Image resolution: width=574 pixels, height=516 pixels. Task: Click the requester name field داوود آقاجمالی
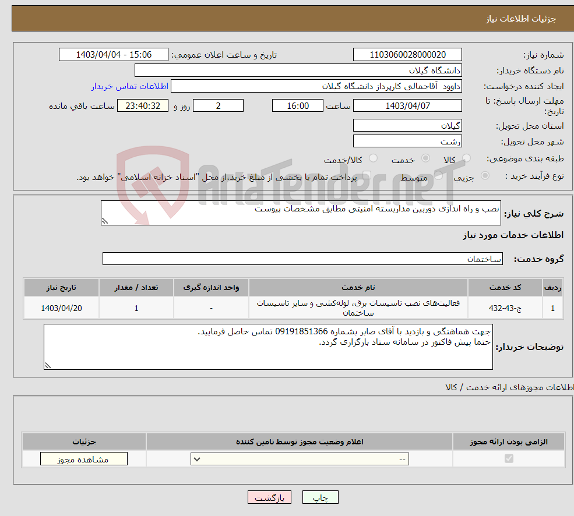coord(316,86)
